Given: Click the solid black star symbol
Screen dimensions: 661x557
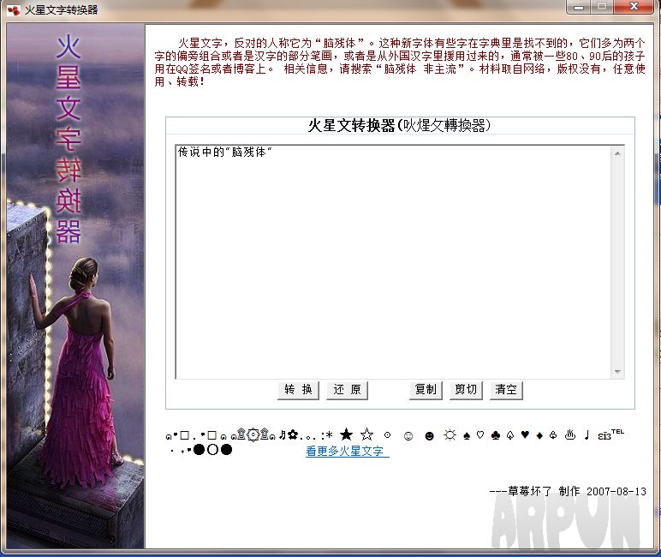Looking at the screenshot, I should coord(346,435).
